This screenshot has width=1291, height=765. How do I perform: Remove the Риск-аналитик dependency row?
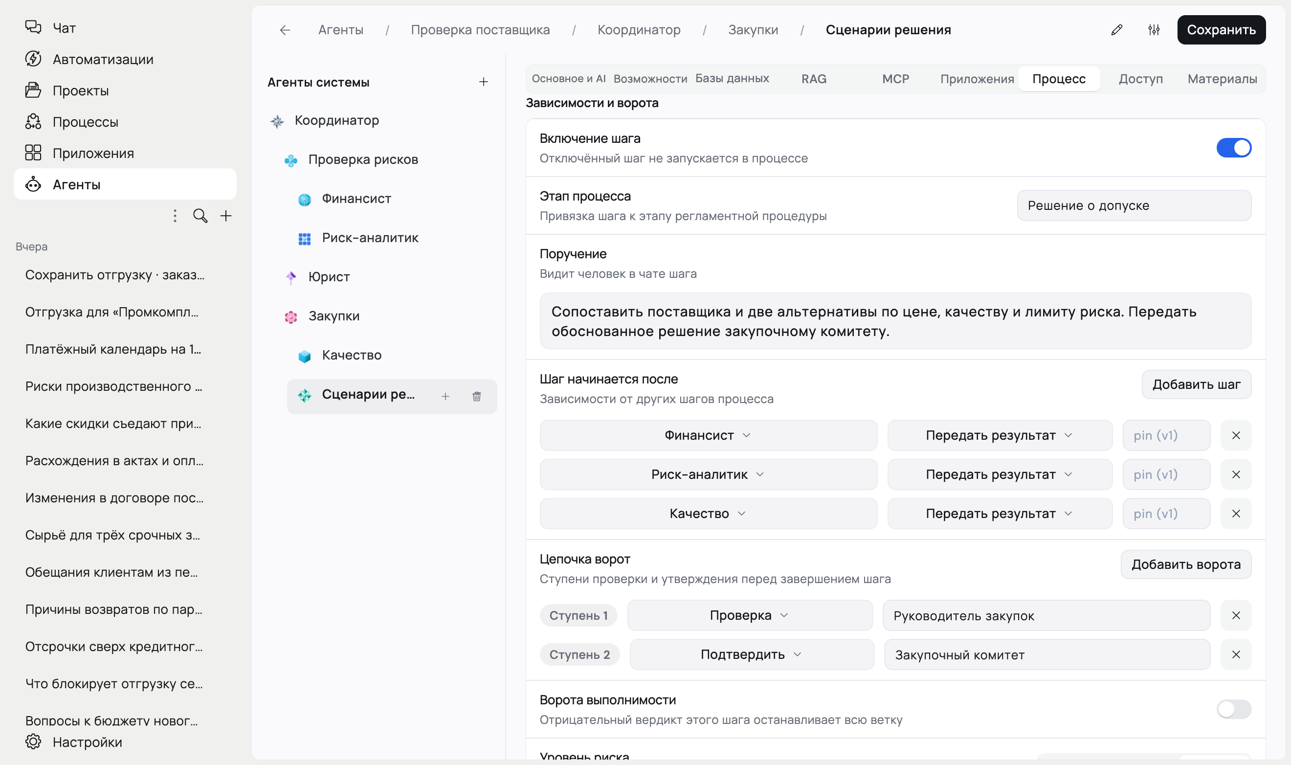1236,475
